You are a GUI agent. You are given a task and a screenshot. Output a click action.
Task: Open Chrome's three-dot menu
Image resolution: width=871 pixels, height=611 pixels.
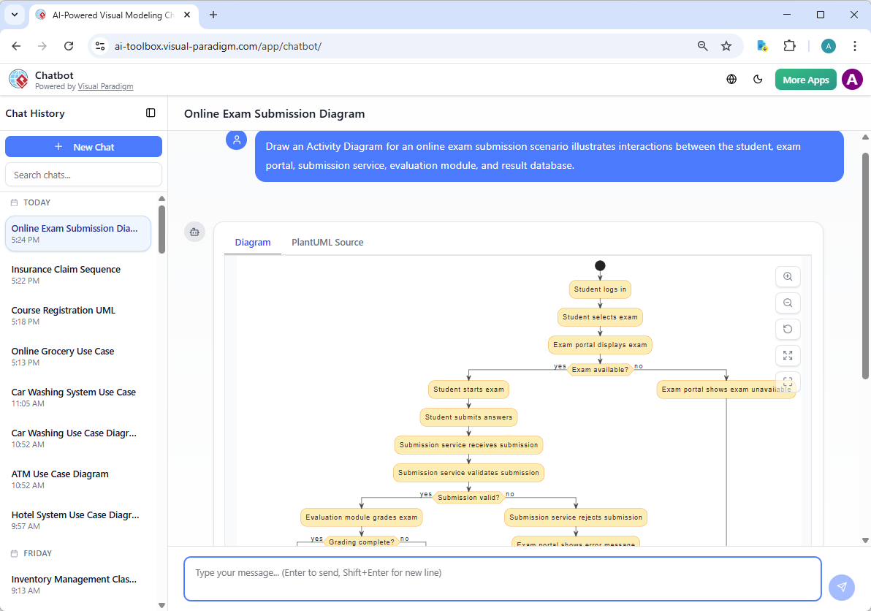(855, 45)
